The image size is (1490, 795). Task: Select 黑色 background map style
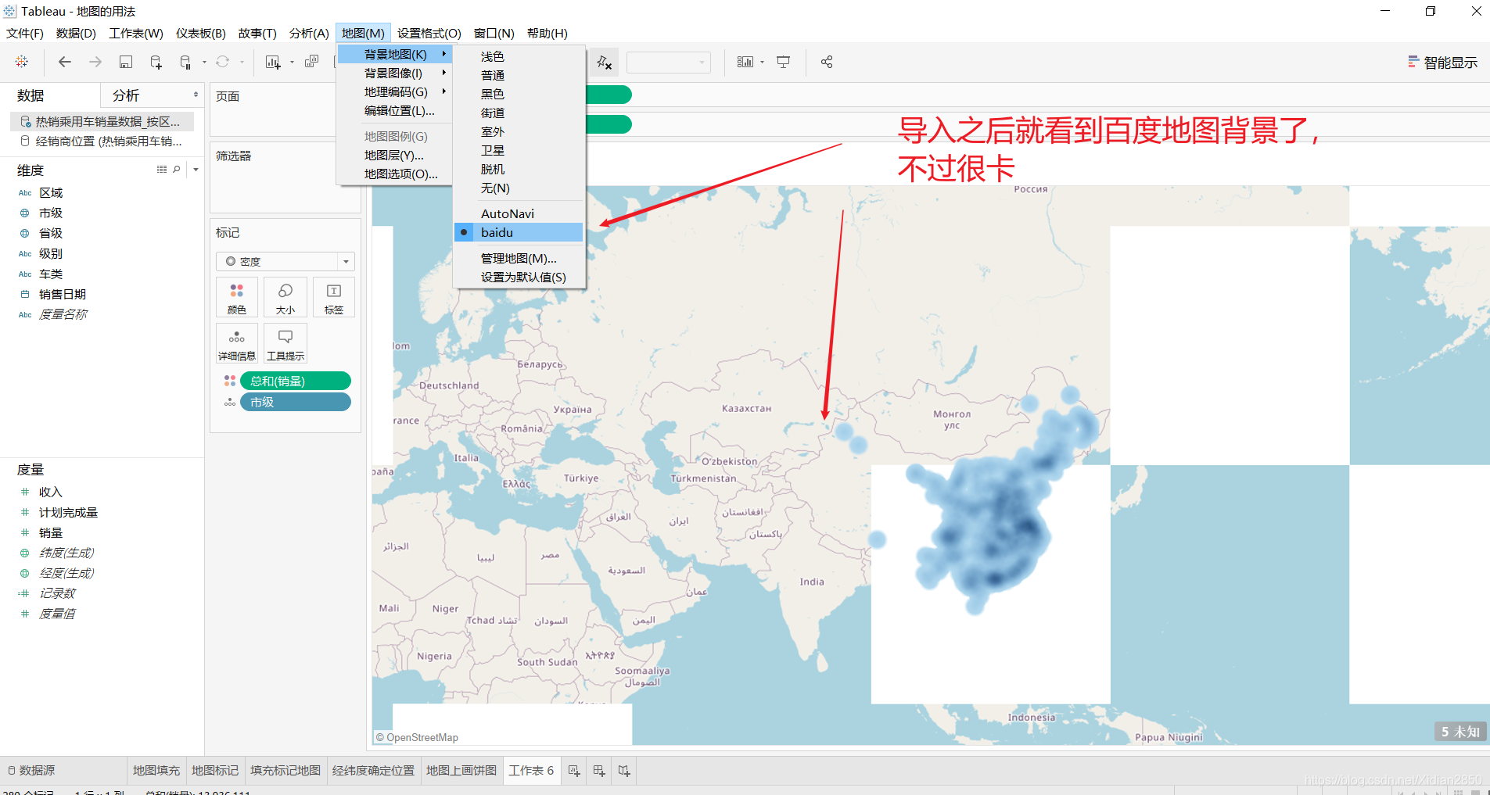pos(519,94)
